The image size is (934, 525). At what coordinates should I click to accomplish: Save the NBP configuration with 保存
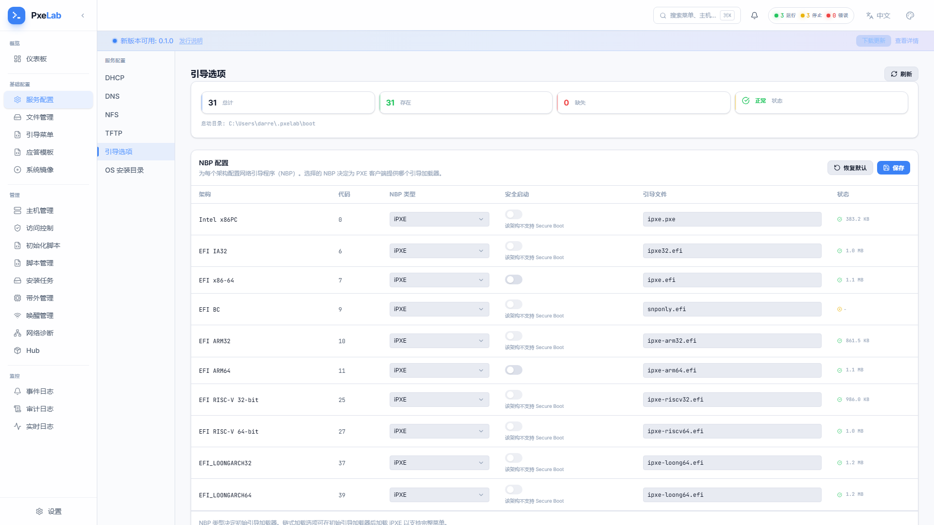tap(894, 168)
